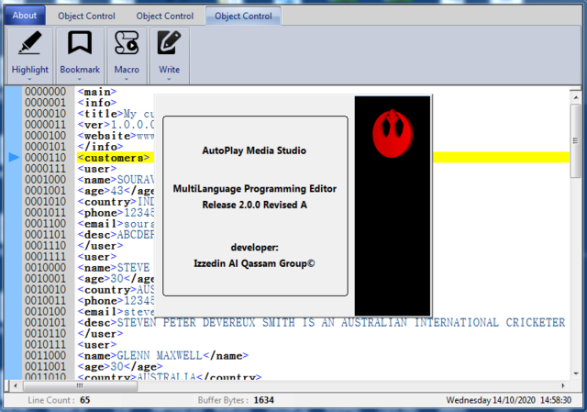Click the Bookmark ribbon icon
The height and width of the screenshot is (412, 587).
(x=80, y=43)
